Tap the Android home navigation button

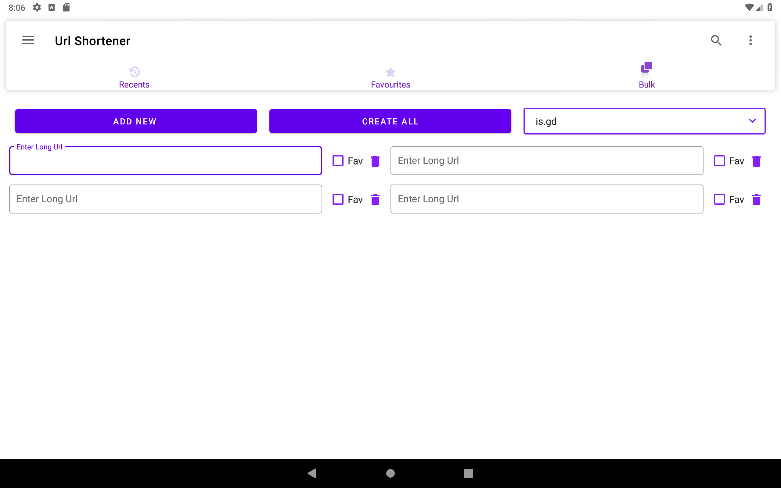(x=390, y=473)
